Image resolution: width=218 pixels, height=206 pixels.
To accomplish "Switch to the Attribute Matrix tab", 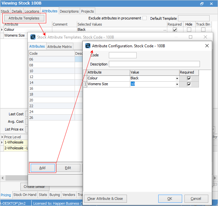I will coord(59,47).
